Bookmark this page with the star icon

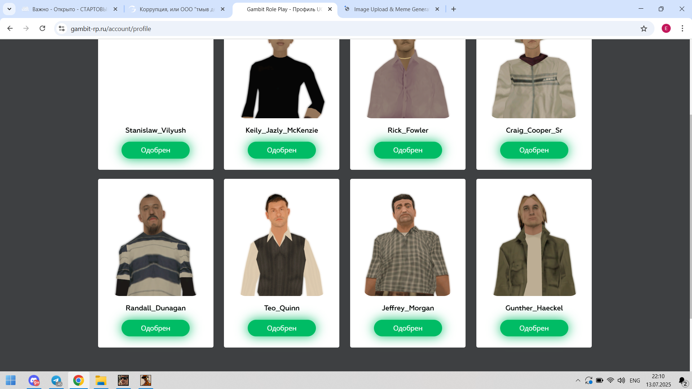644,28
